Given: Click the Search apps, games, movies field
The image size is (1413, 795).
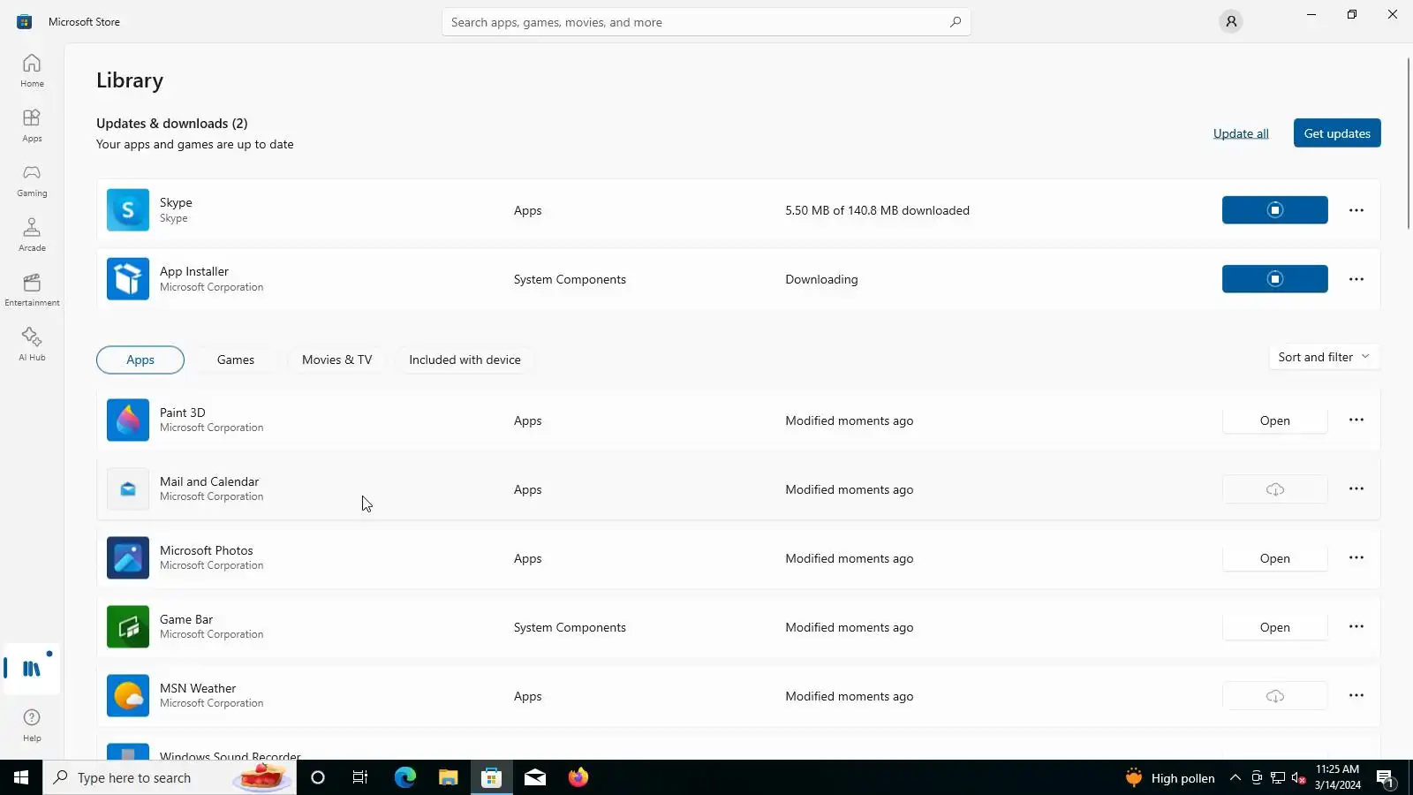Looking at the screenshot, I should (x=706, y=22).
